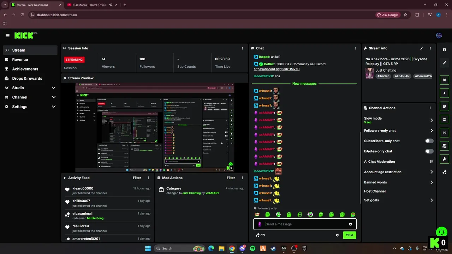Click the lightning bolt icon in right sidebar
Image resolution: width=452 pixels, height=254 pixels.
[x=444, y=93]
